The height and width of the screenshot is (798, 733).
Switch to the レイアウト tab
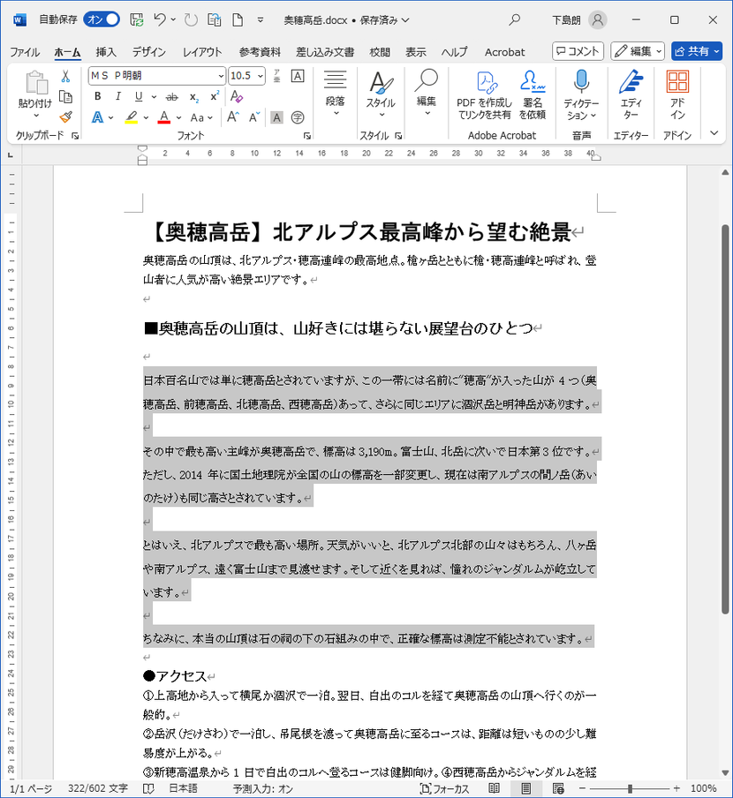point(202,52)
